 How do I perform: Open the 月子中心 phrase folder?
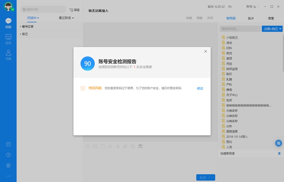232,95
